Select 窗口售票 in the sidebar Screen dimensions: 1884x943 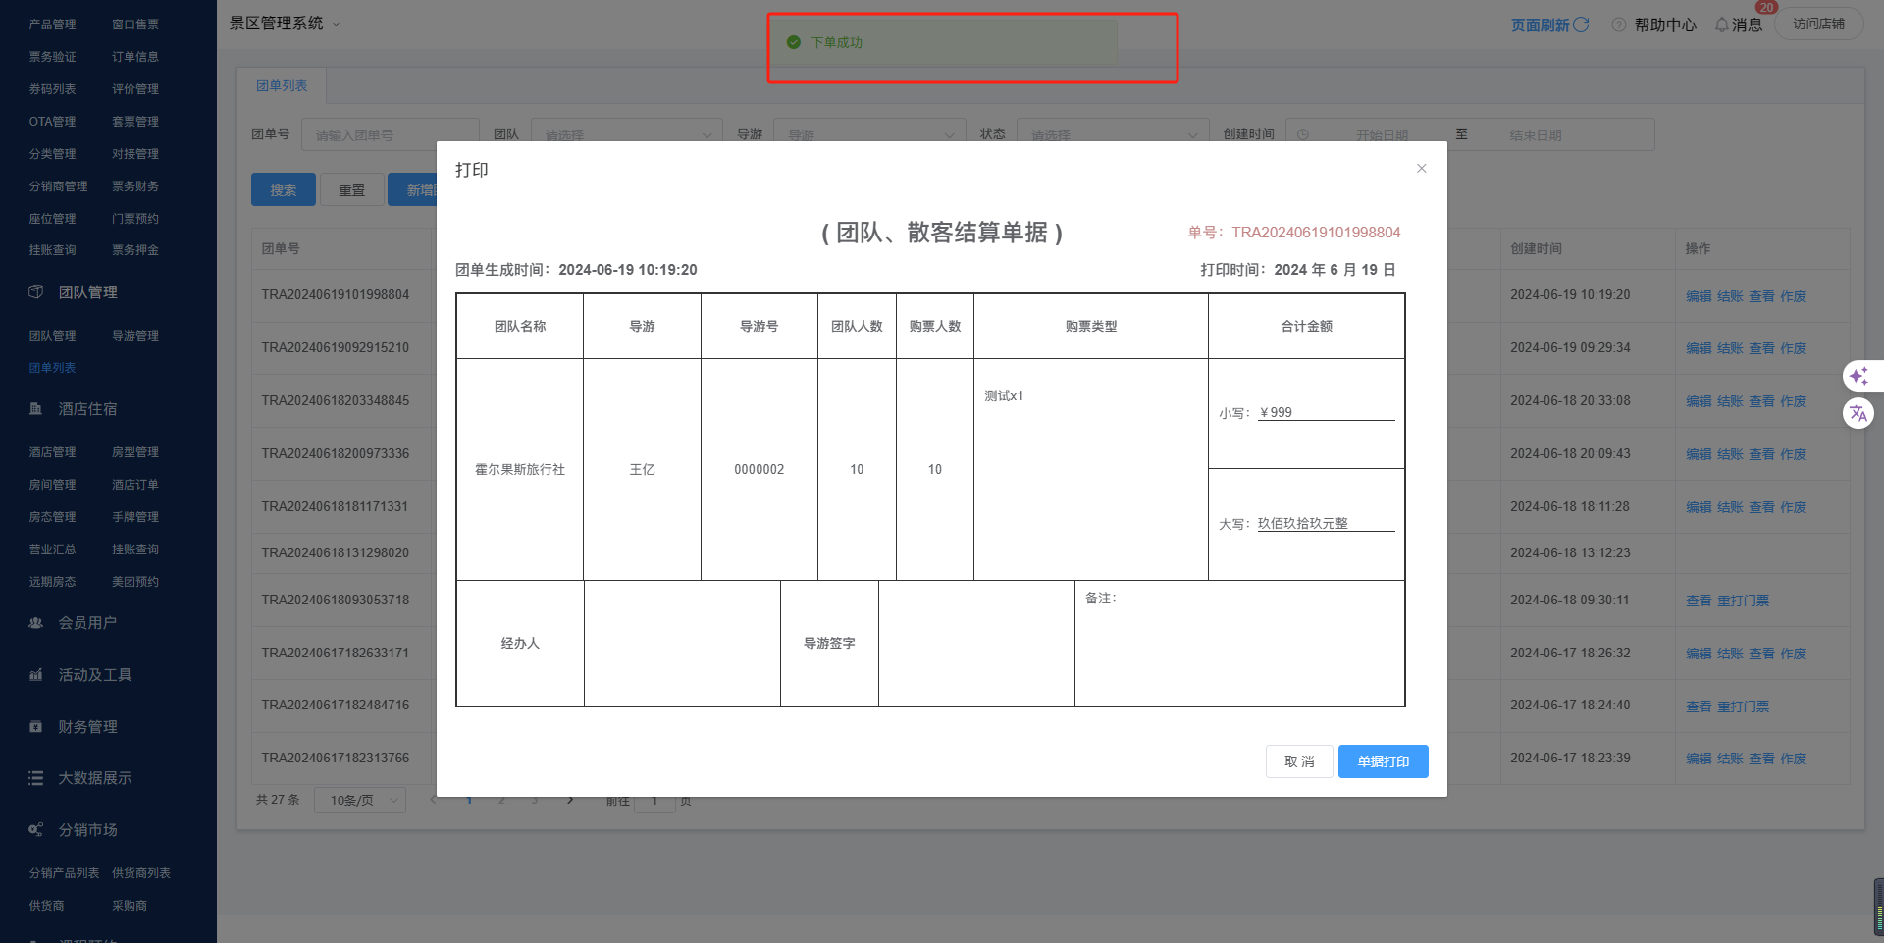point(135,25)
